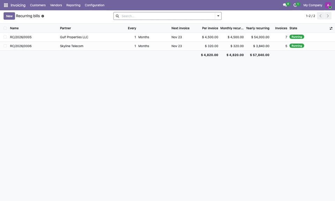The width and height of the screenshot is (335, 201).
Task: Tick the select-all header checkbox
Action: 5,28
